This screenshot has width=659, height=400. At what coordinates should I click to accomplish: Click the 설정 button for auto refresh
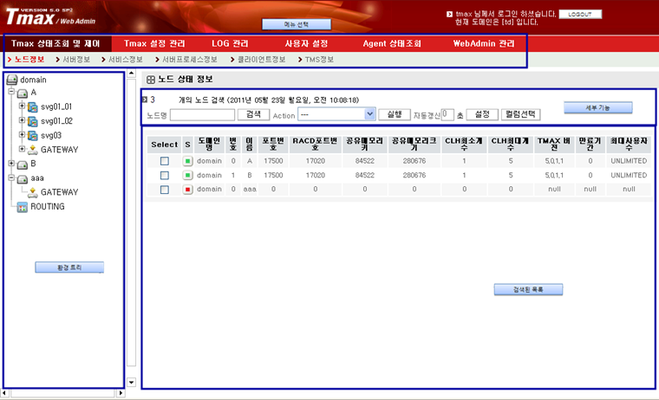pos(482,114)
